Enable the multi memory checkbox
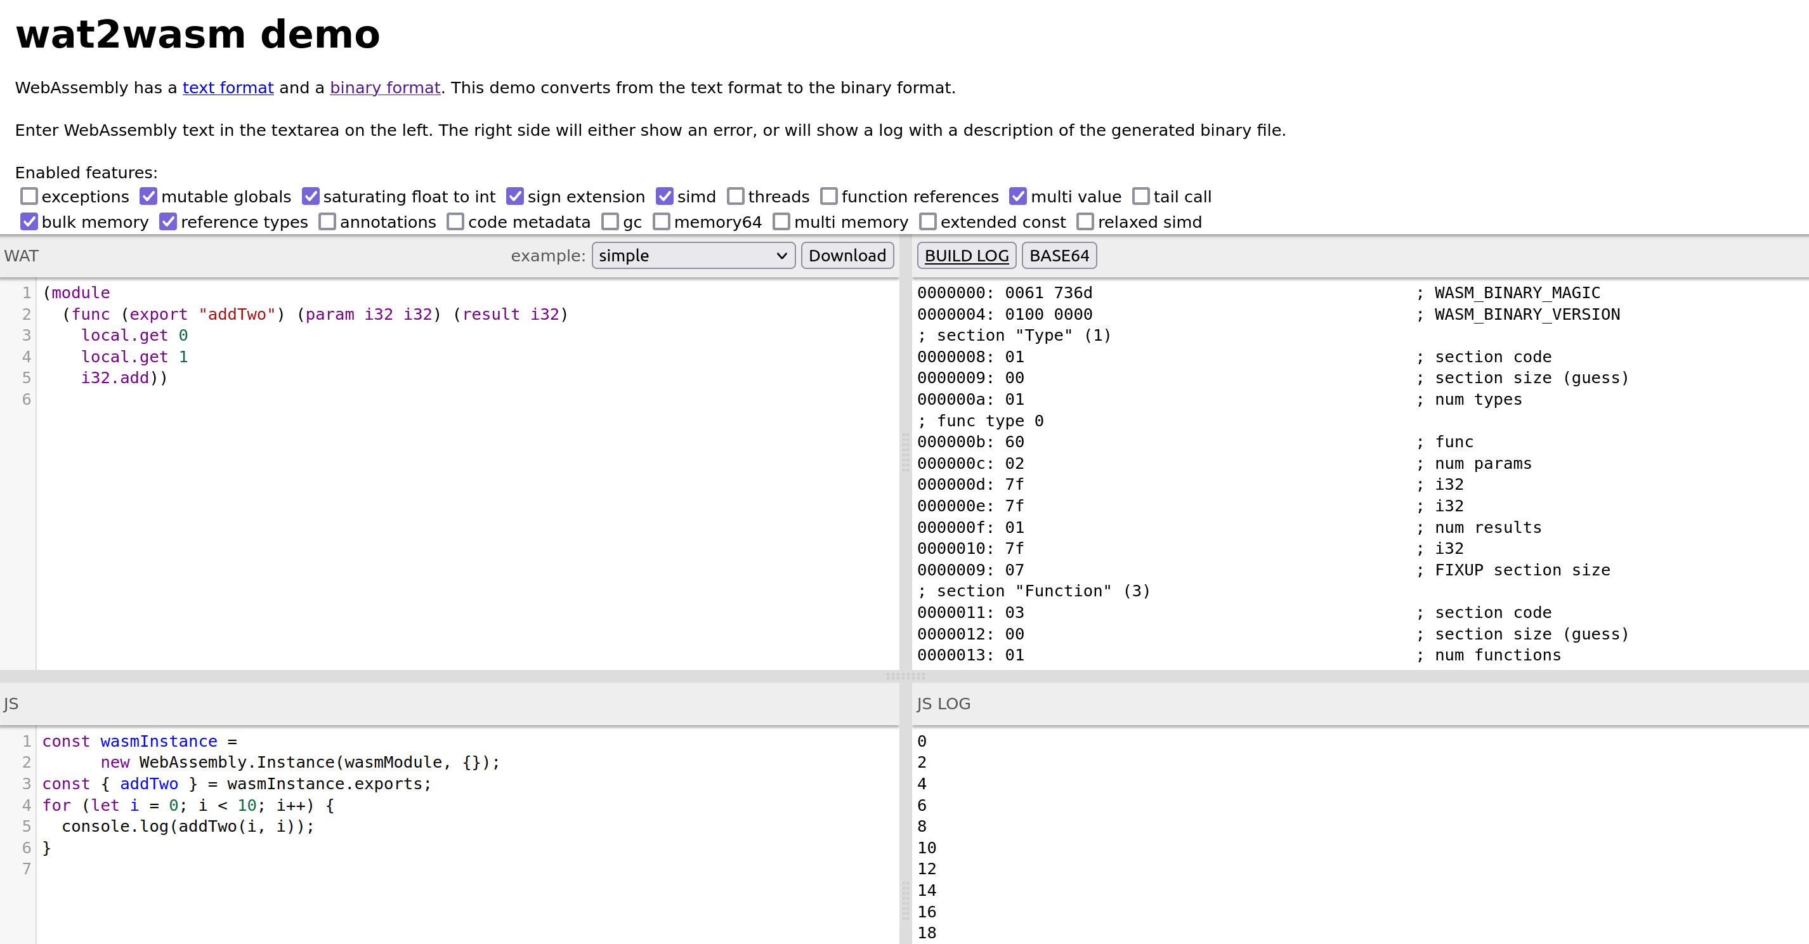This screenshot has width=1809, height=944. 781,221
